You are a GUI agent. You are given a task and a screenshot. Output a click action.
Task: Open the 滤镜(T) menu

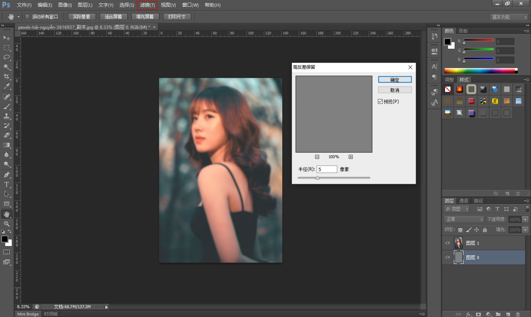(x=147, y=5)
